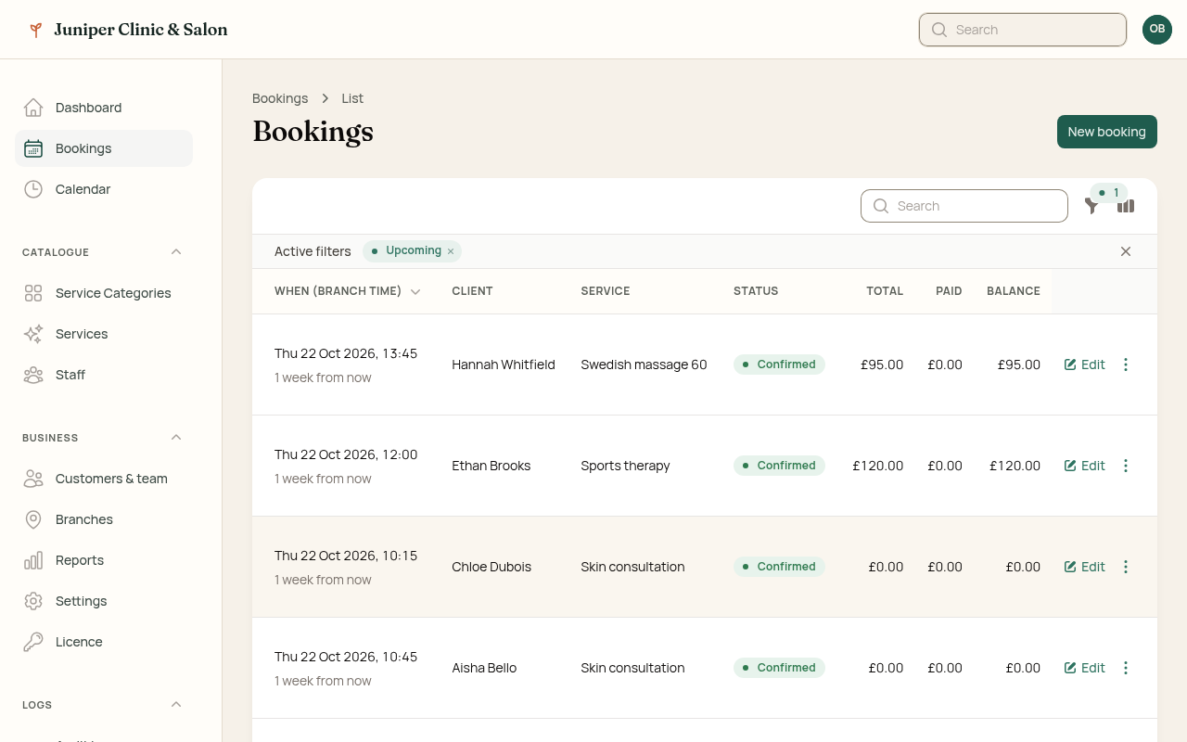The height and width of the screenshot is (742, 1187).
Task: Click the Reports bar chart icon
Action: tap(33, 560)
